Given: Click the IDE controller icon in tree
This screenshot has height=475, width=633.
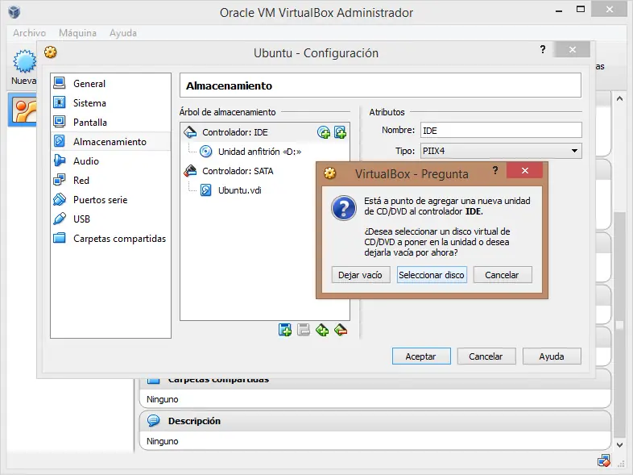Looking at the screenshot, I should [x=190, y=131].
